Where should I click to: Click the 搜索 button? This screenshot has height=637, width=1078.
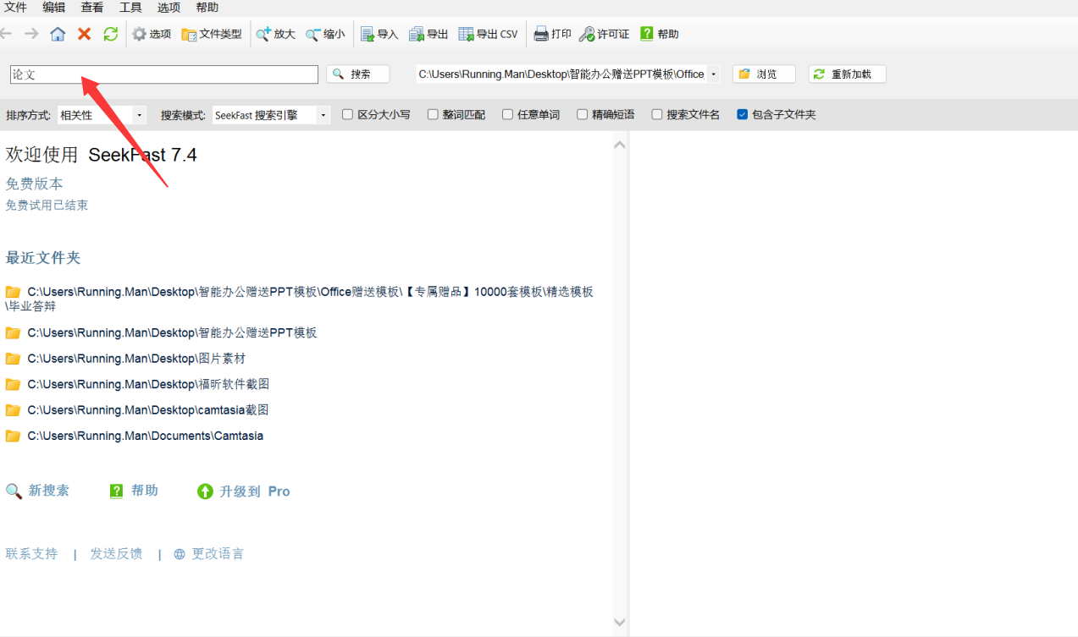pyautogui.click(x=358, y=74)
